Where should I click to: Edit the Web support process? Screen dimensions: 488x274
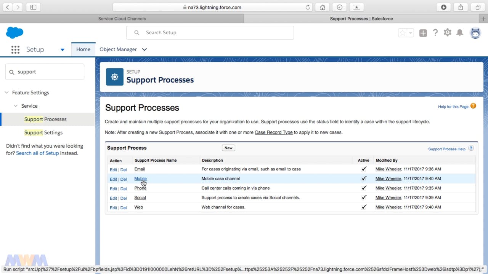[x=113, y=207]
